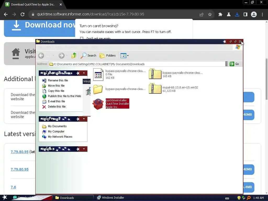
Task: Collapse the Other Places panel
Action: click(84, 119)
